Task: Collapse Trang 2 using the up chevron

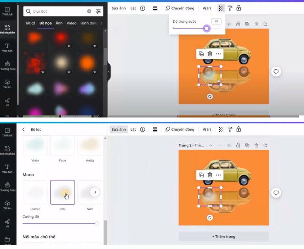Action: pyautogui.click(x=210, y=145)
